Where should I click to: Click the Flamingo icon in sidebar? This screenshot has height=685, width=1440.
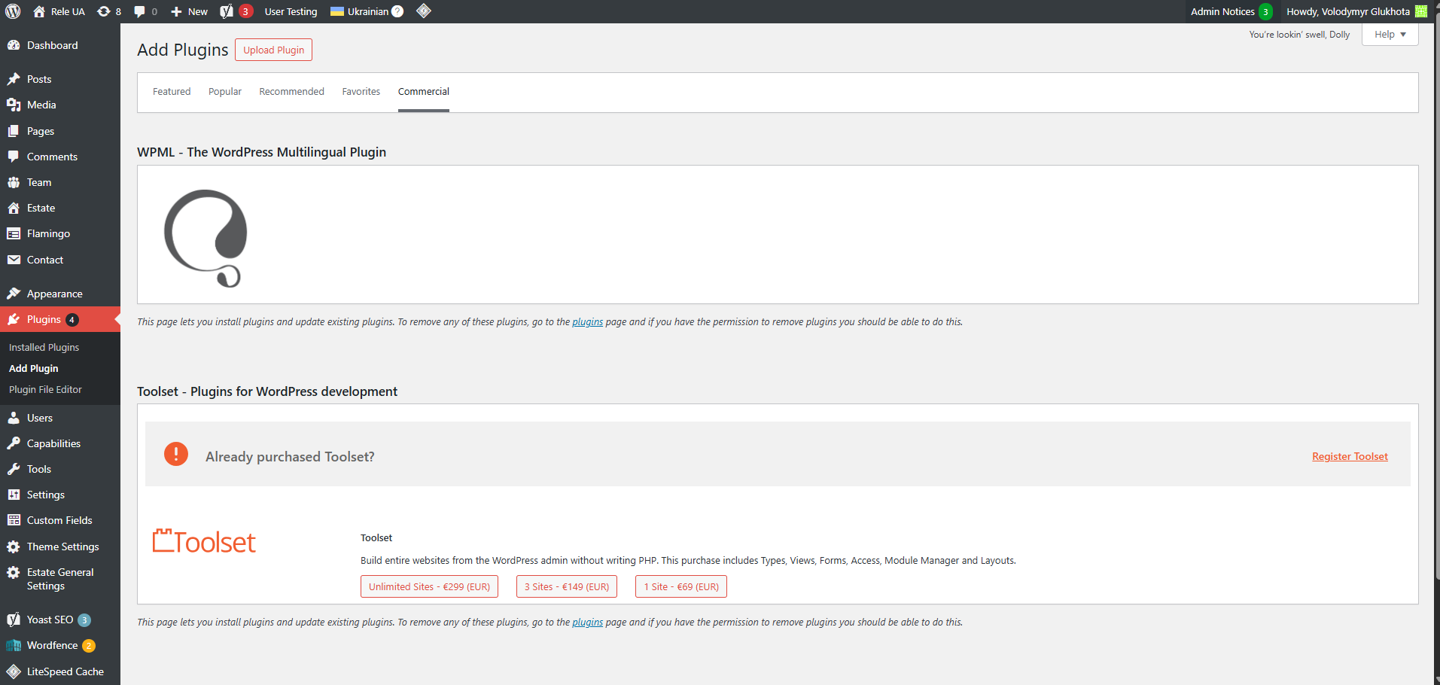tap(14, 233)
